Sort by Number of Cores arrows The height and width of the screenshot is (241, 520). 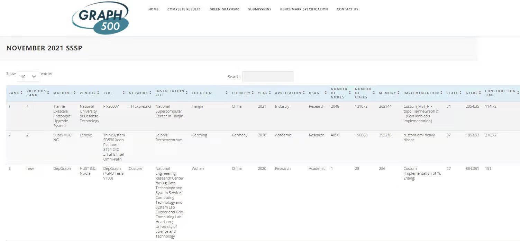(374, 93)
